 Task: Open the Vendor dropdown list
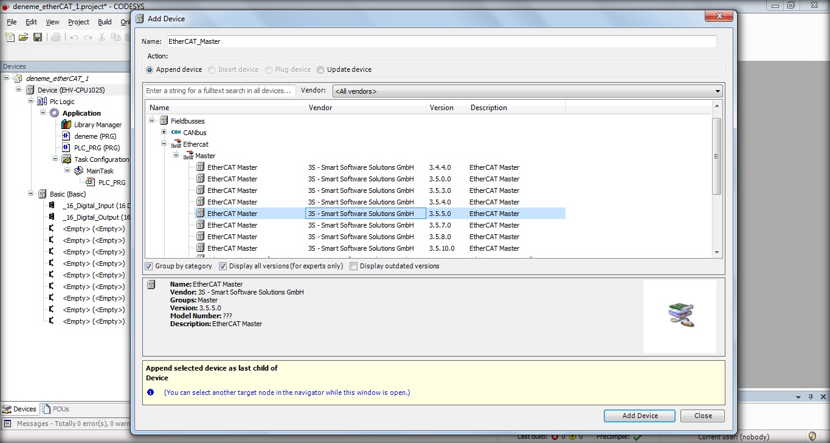pyautogui.click(x=718, y=91)
